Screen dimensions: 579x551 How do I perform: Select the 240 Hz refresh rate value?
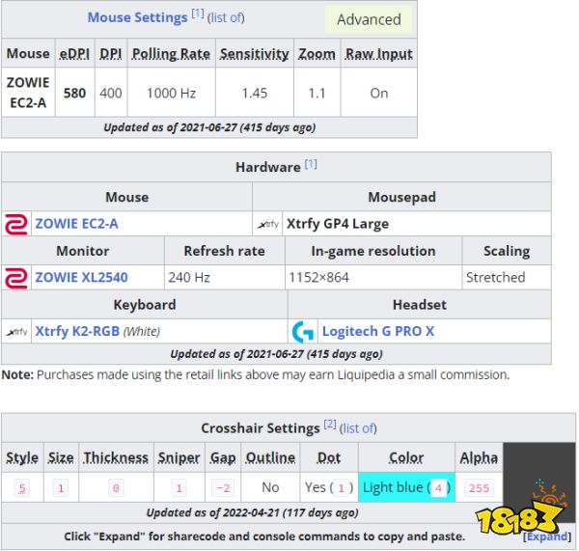(189, 277)
